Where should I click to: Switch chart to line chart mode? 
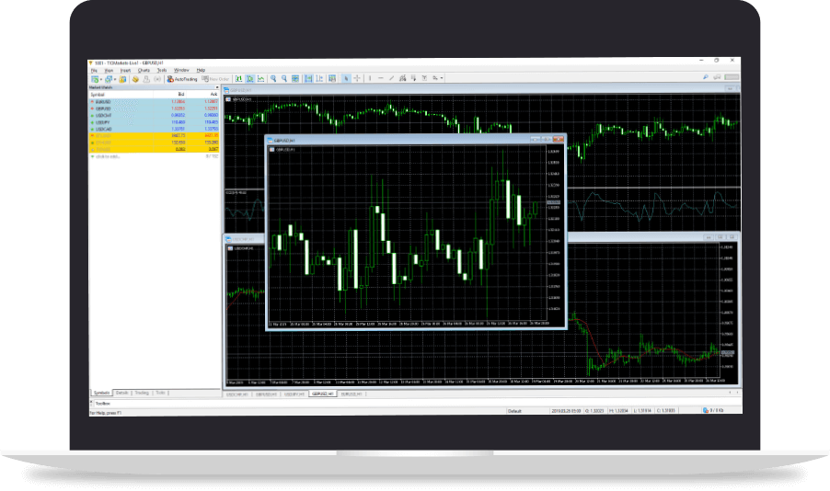261,79
